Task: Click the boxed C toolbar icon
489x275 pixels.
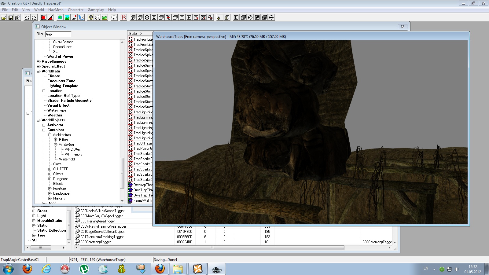Action: pos(236,17)
